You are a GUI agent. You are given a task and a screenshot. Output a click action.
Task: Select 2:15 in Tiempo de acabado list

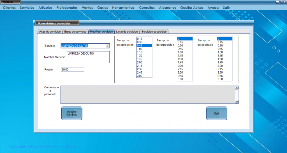point(225,69)
